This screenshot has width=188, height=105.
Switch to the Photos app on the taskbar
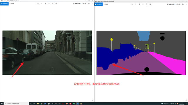pos(78,104)
